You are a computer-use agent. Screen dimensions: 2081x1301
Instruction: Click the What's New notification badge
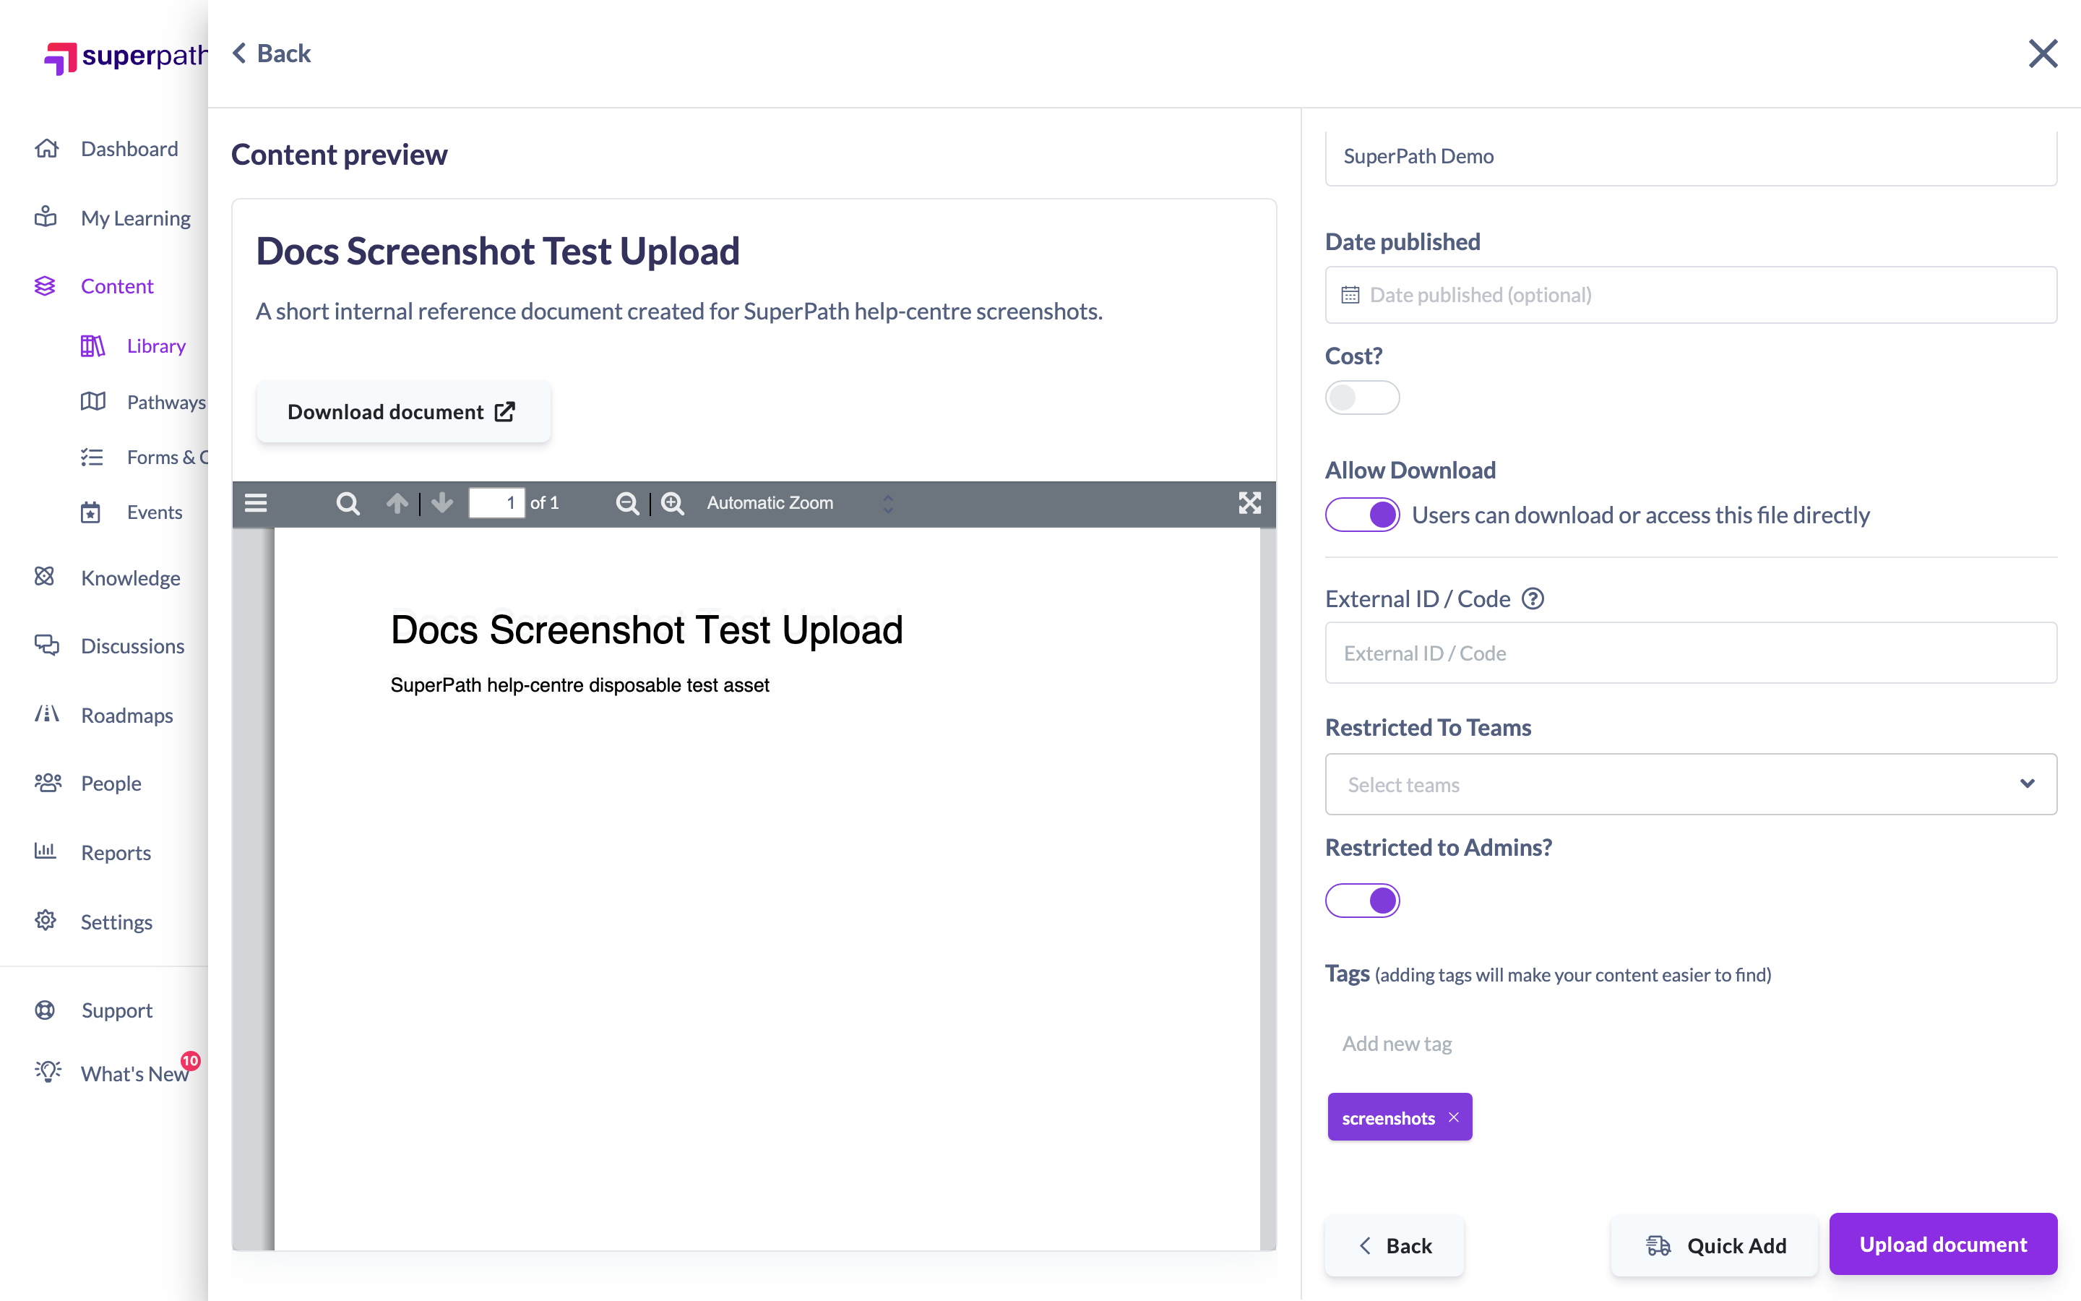(190, 1061)
